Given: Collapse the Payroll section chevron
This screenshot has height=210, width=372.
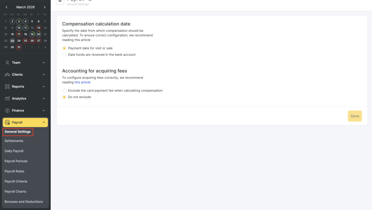Looking at the screenshot, I should pos(44,122).
